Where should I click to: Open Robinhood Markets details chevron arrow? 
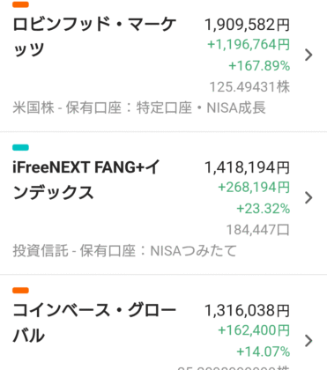(x=308, y=55)
